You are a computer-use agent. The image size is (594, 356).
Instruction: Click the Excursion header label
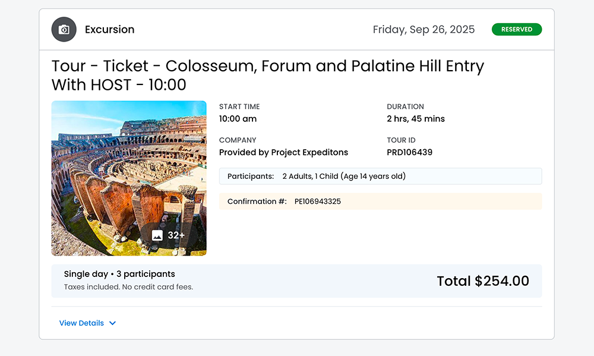click(x=109, y=29)
